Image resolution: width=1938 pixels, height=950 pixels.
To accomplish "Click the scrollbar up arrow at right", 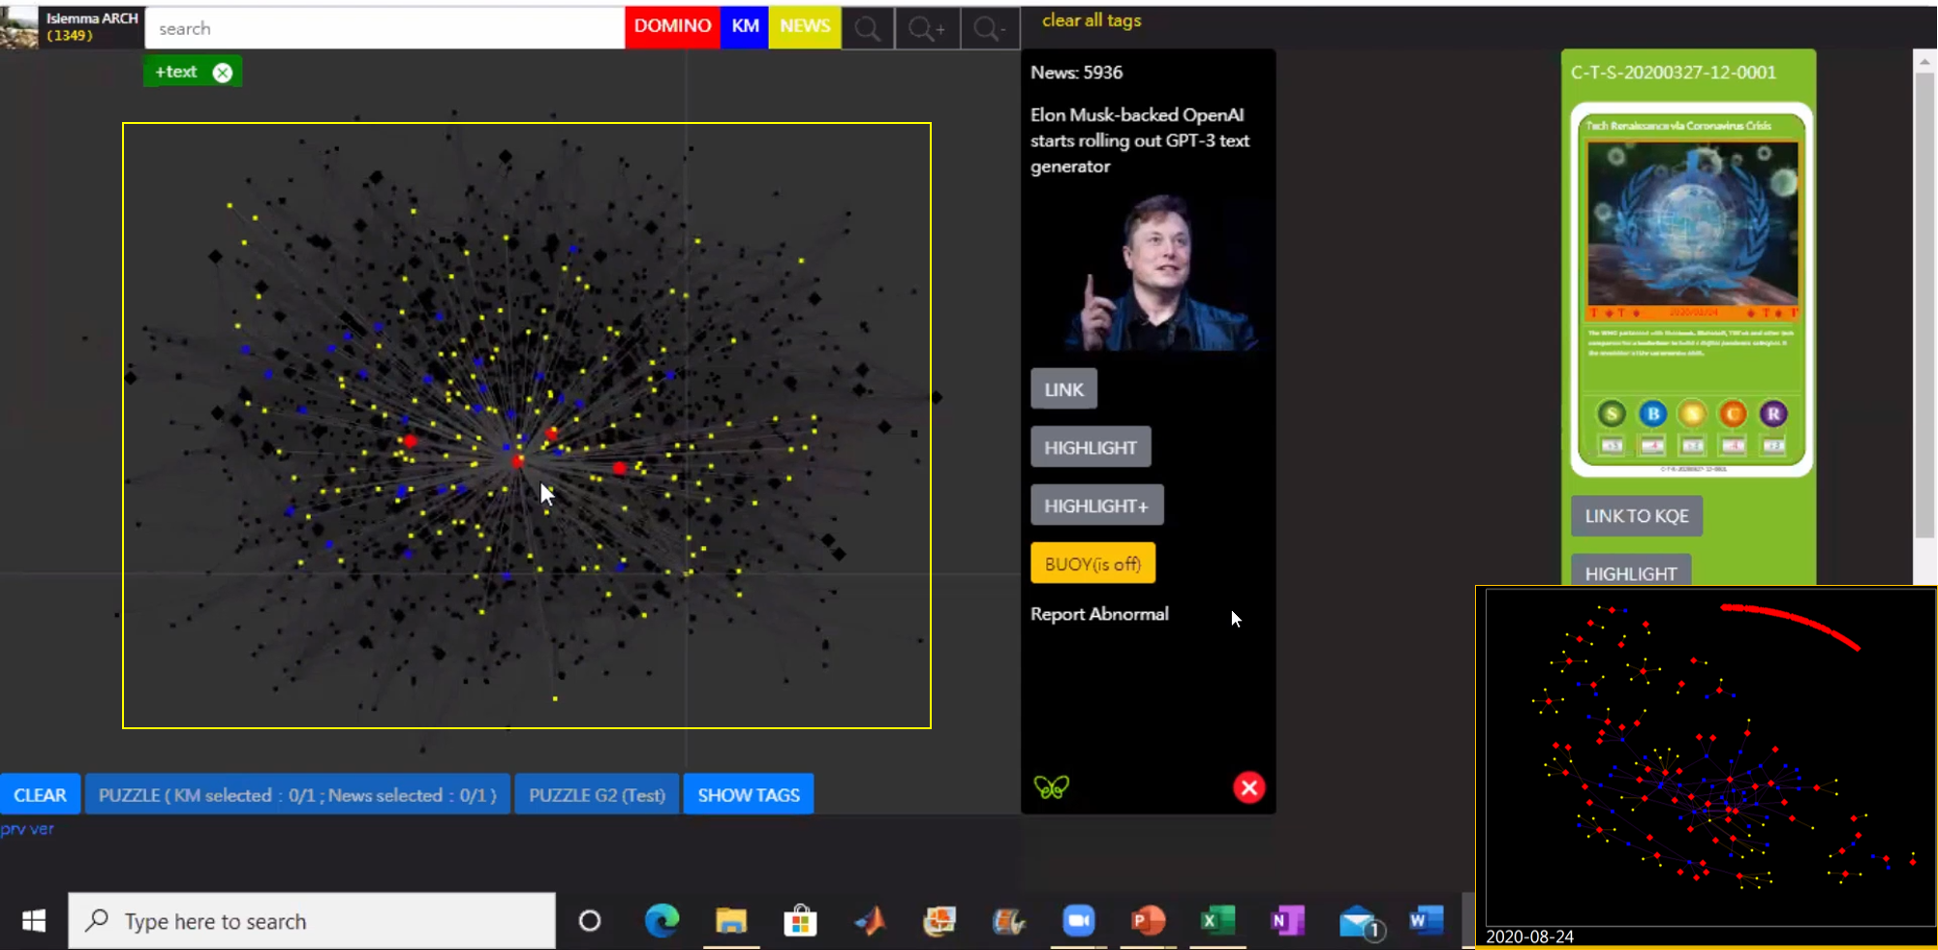I will coord(1924,62).
